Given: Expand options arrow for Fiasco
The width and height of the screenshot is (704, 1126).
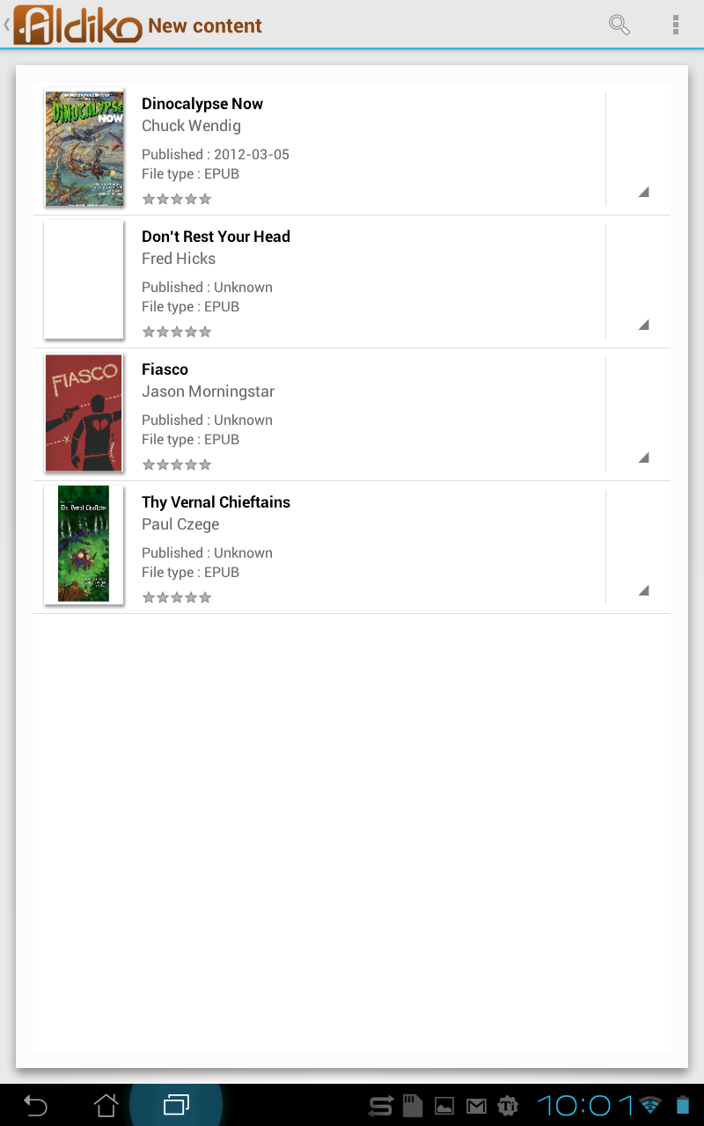Looking at the screenshot, I should 643,457.
